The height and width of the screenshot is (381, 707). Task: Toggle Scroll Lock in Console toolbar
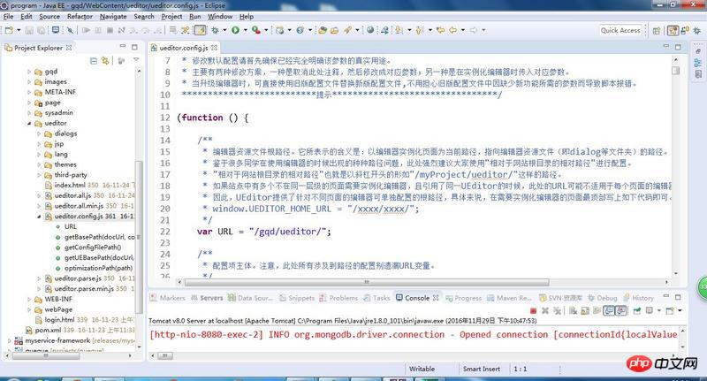point(585,310)
